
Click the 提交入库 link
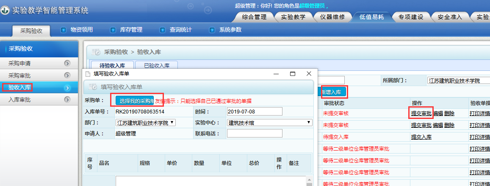pos(421,137)
